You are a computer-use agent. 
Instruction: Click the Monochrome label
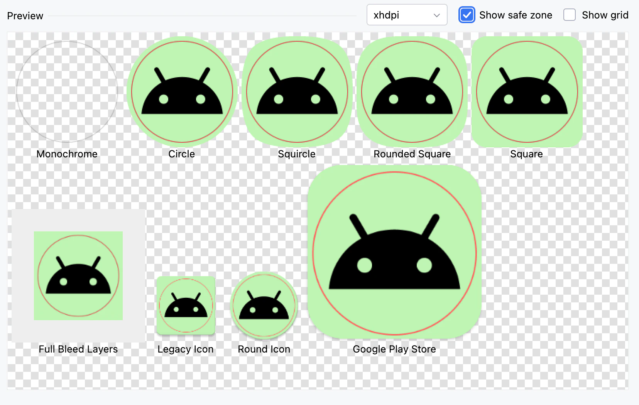(67, 154)
